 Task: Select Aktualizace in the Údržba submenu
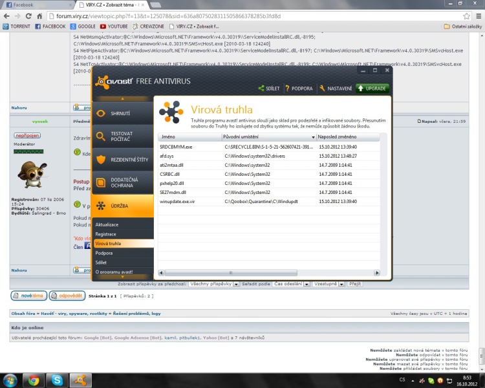tap(108, 224)
